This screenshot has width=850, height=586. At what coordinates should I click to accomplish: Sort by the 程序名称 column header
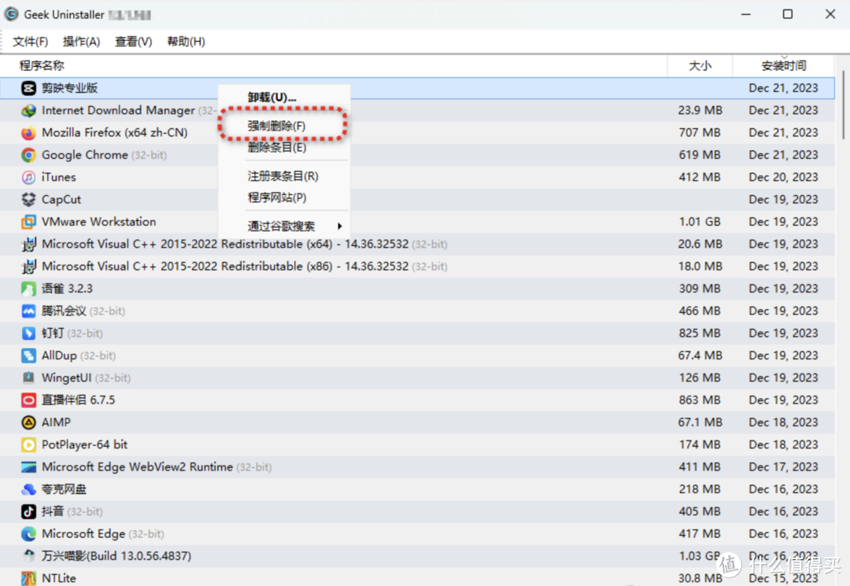tap(42, 65)
